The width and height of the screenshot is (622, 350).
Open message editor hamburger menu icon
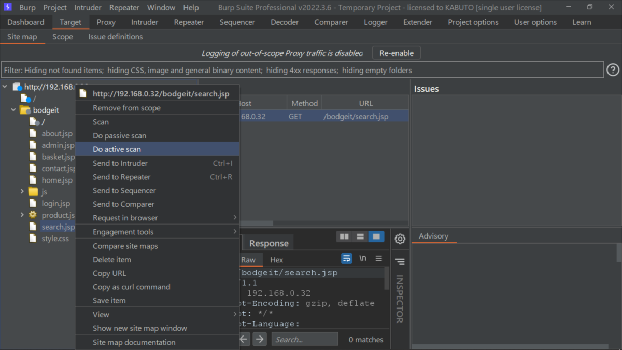[379, 258]
